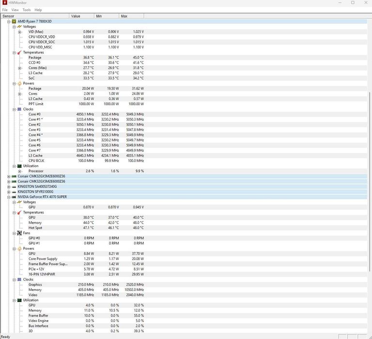
Task: Click the NVIDIA RTX 4070 SUPER card icon
Action: pyautogui.click(x=14, y=197)
